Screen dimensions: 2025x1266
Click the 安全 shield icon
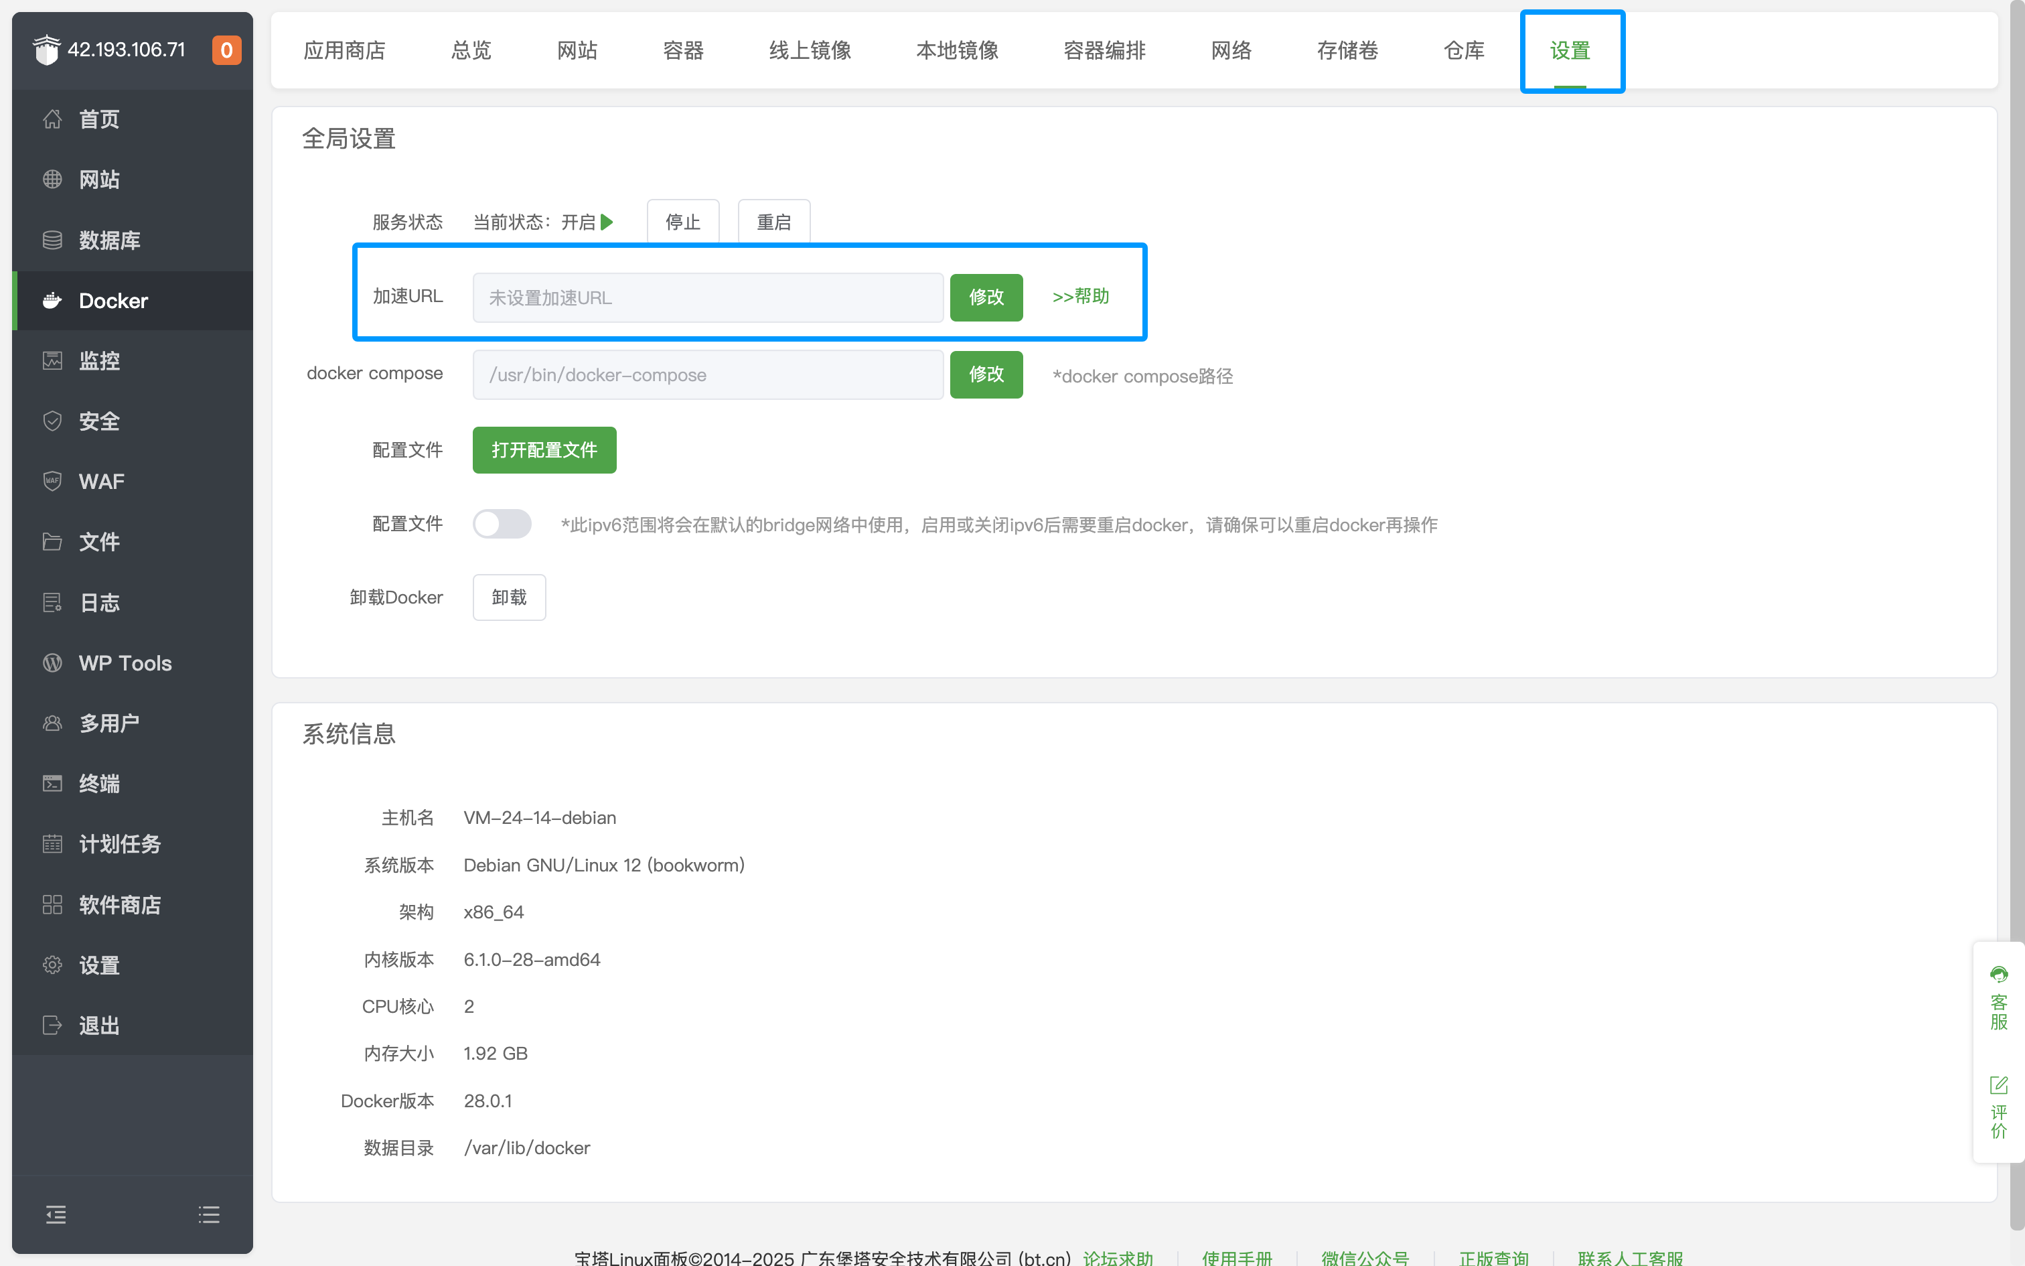(52, 421)
